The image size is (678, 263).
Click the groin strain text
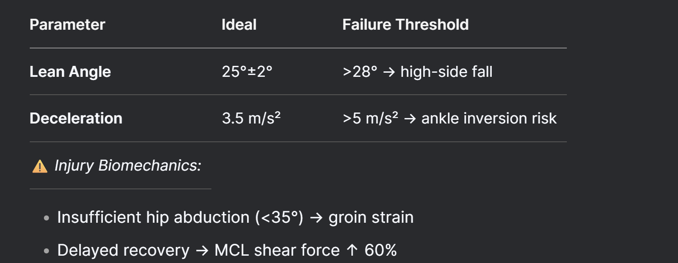[x=371, y=217]
